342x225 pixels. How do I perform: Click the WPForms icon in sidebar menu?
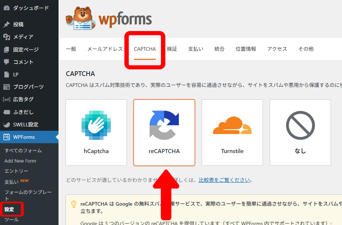6,137
